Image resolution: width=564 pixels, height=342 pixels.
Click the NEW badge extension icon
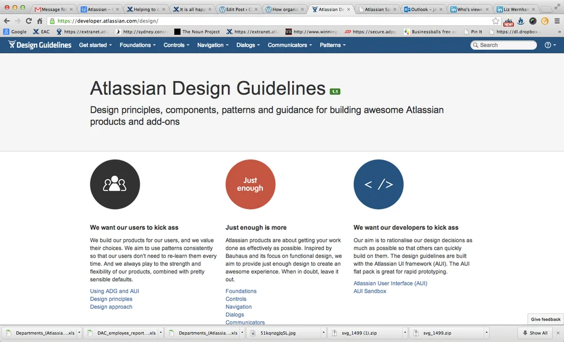[x=508, y=22]
